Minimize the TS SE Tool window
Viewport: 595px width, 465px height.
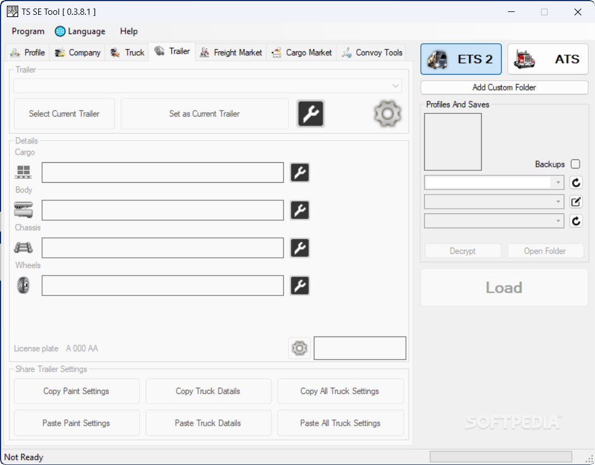coord(511,12)
